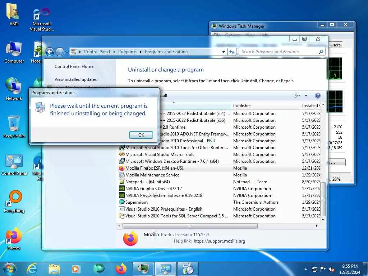The width and height of the screenshot is (368, 276).
Task: Switch to the uninstaller taskbar button
Action: pos(188,269)
